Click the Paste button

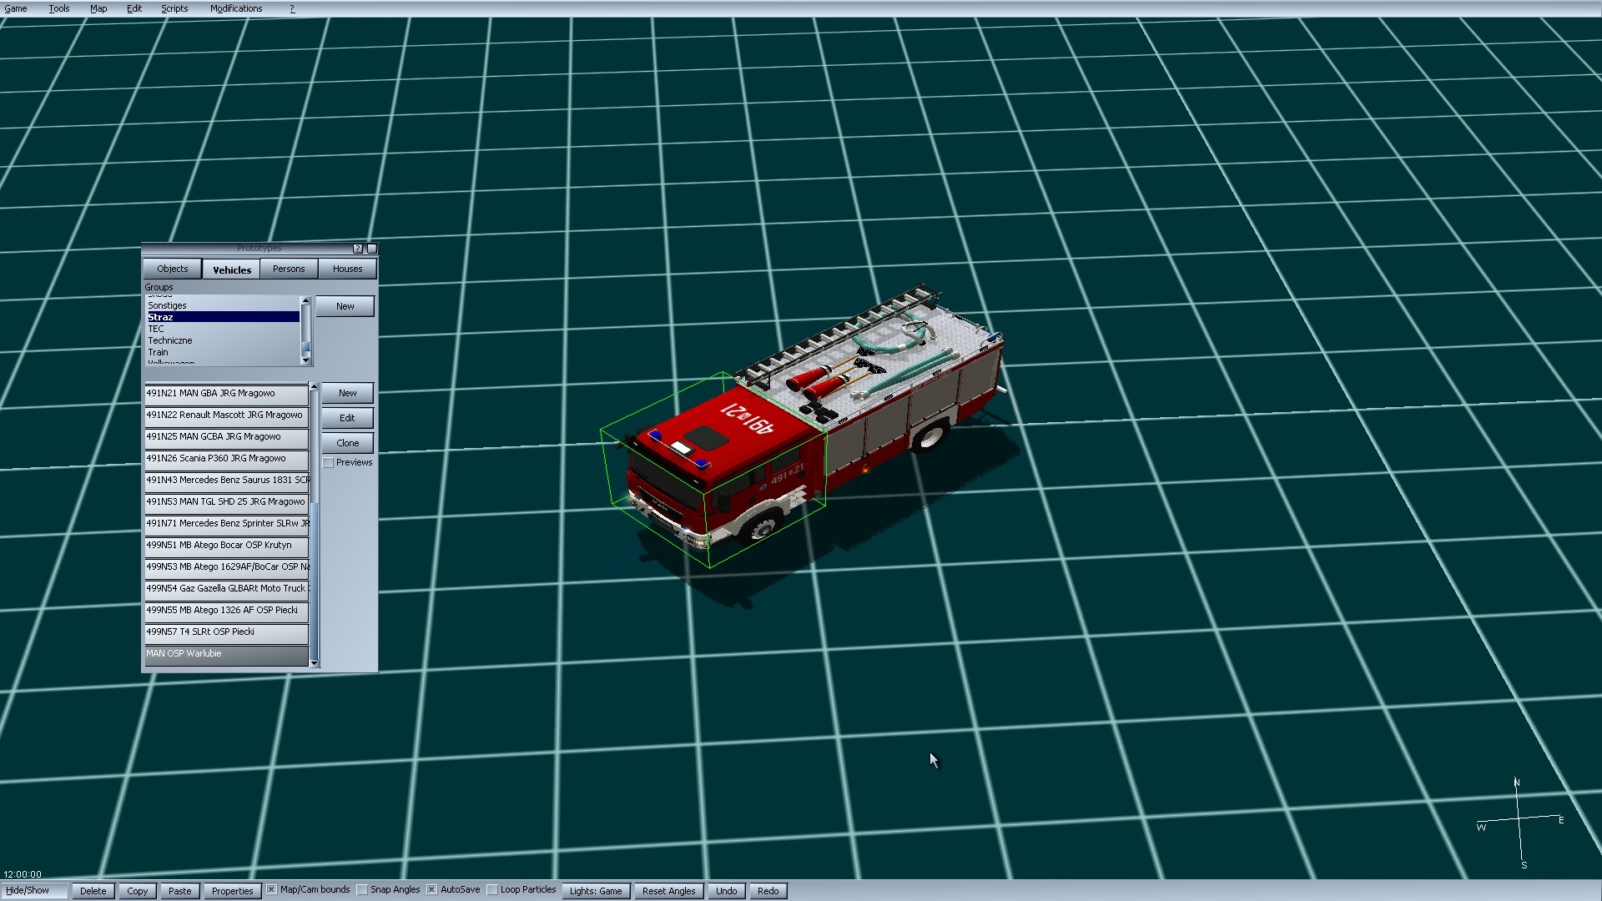point(180,891)
